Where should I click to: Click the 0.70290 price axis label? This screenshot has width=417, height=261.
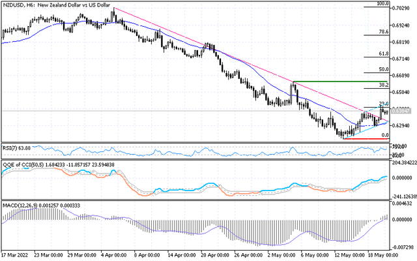click(x=404, y=8)
